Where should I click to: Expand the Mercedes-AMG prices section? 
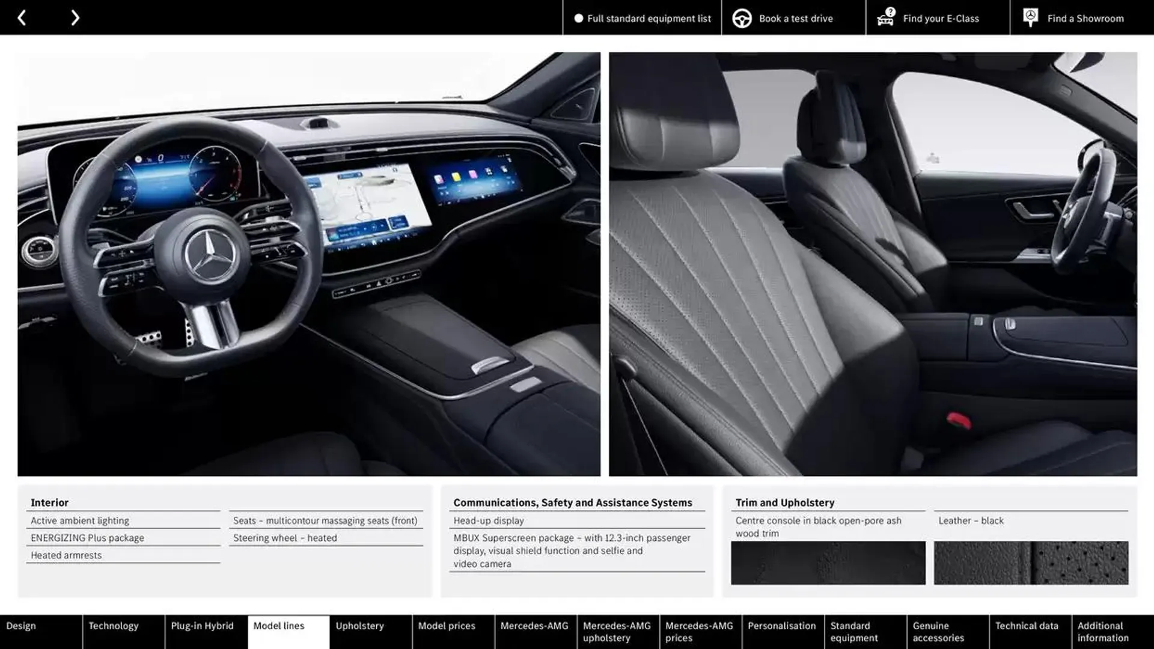coord(699,632)
